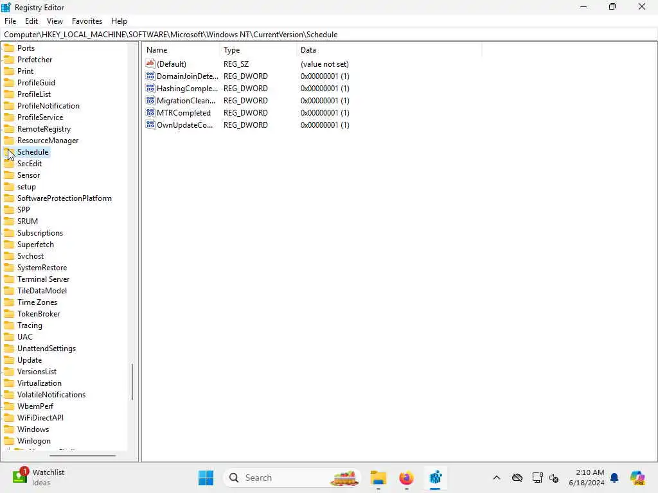Select the Superfetch key
Viewport: 658px width, 493px height.
coord(36,245)
